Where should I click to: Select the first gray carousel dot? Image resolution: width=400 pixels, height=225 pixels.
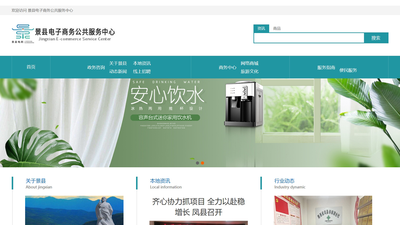coord(197,163)
